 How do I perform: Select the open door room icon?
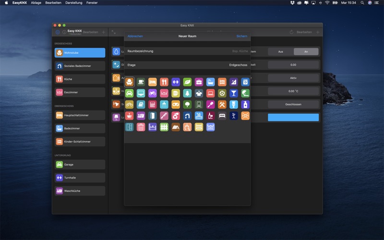152,116
